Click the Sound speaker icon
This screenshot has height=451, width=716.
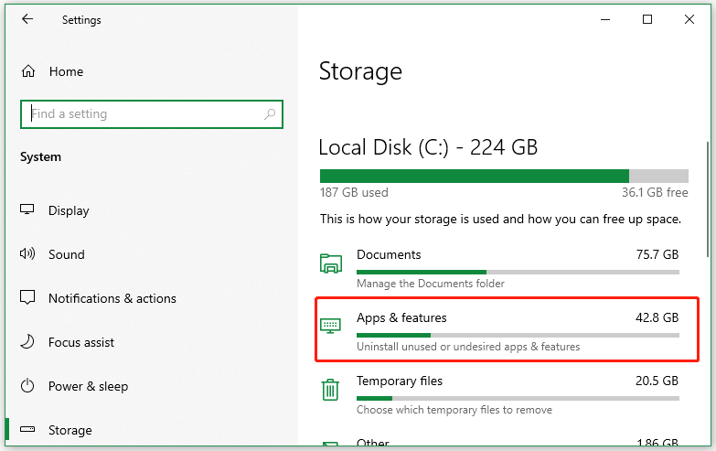coord(27,253)
